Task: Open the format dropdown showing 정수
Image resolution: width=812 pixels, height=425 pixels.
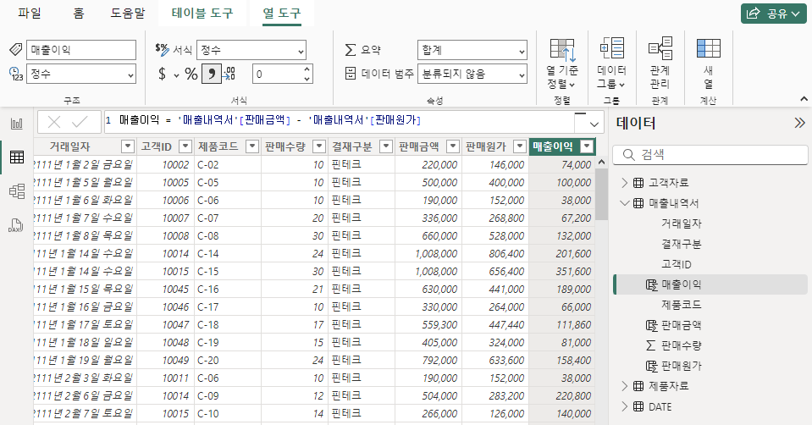Action: click(x=251, y=50)
